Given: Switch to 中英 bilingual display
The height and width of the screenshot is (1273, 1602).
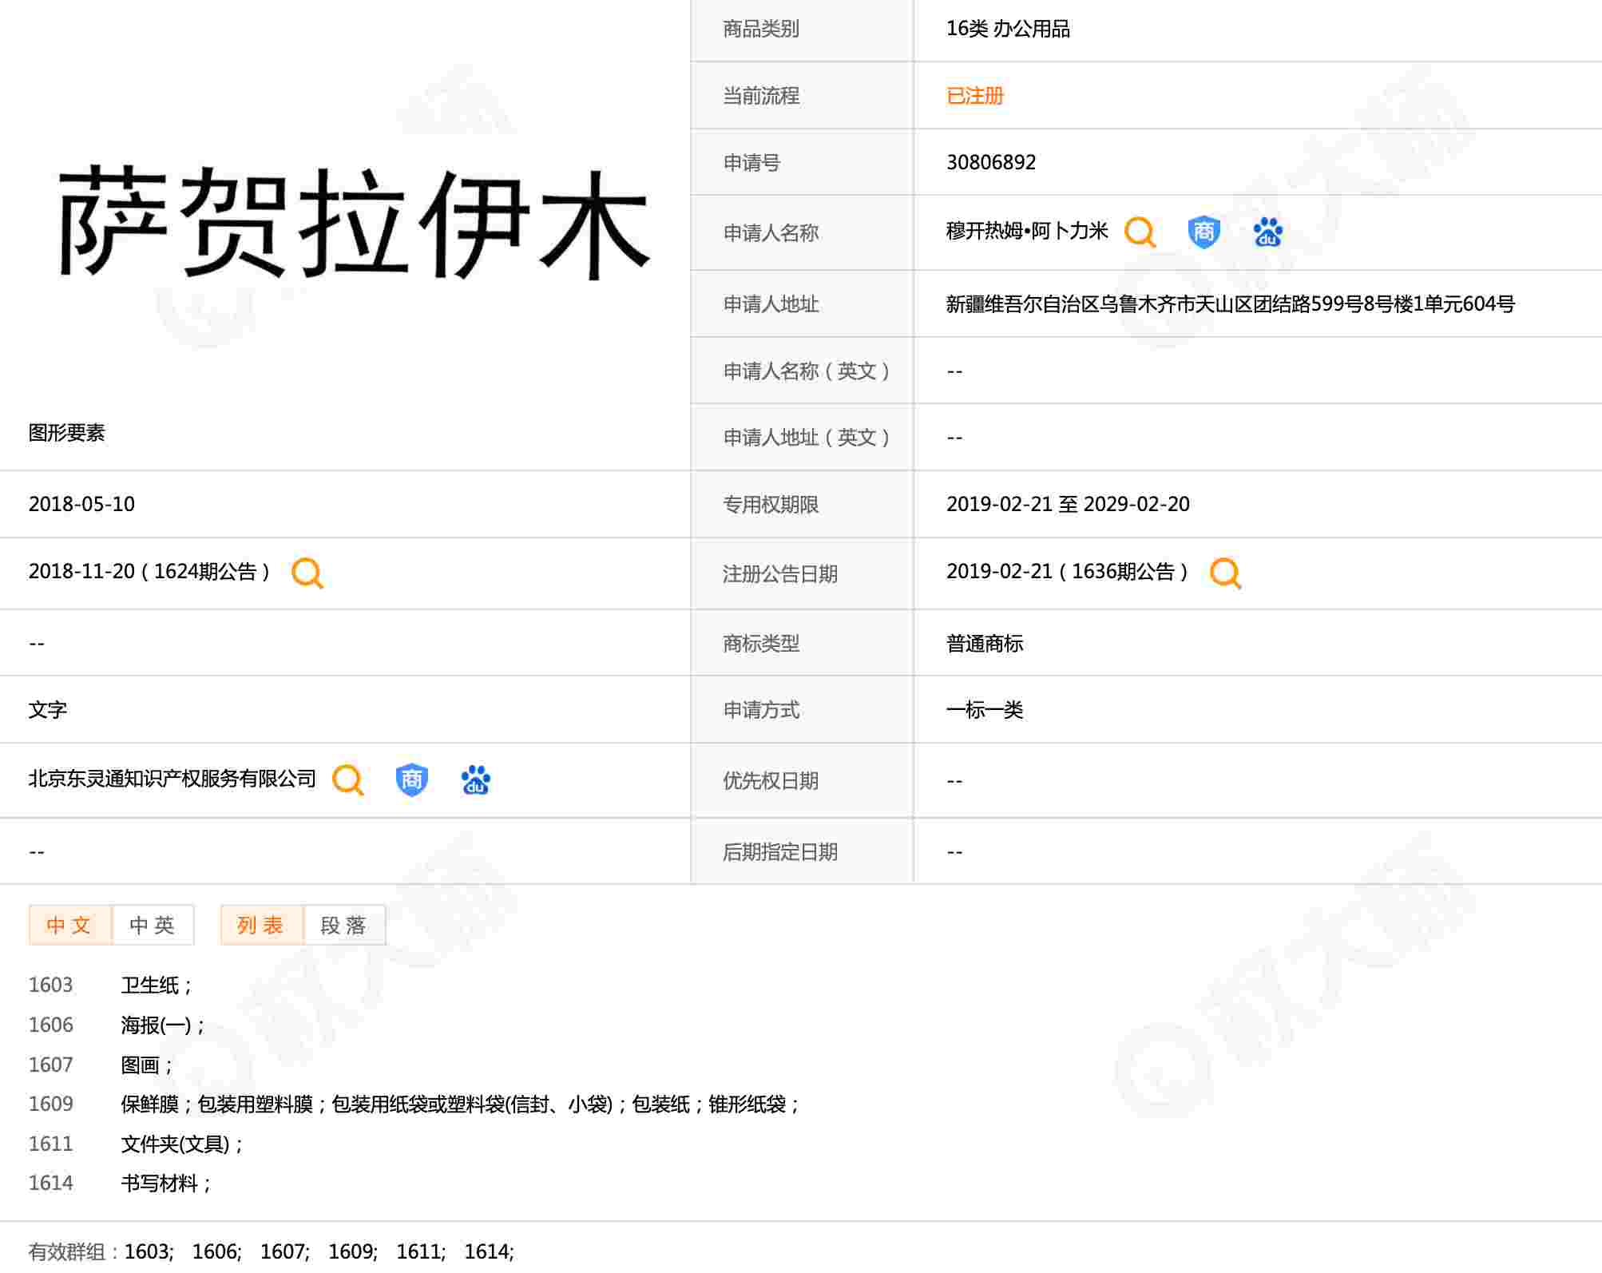Looking at the screenshot, I should click(153, 925).
